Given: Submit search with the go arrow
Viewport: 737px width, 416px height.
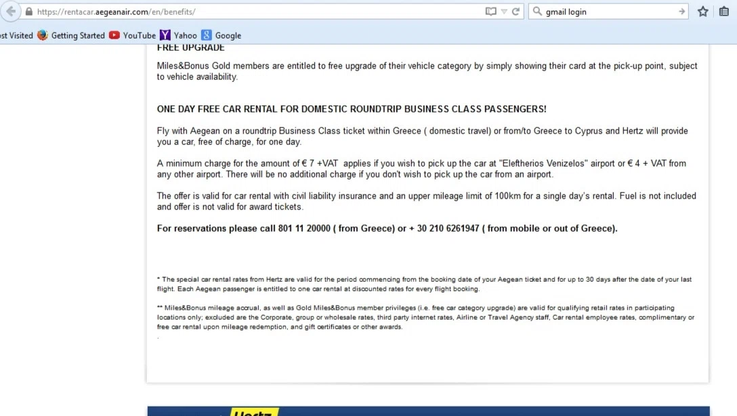Looking at the screenshot, I should pos(681,12).
